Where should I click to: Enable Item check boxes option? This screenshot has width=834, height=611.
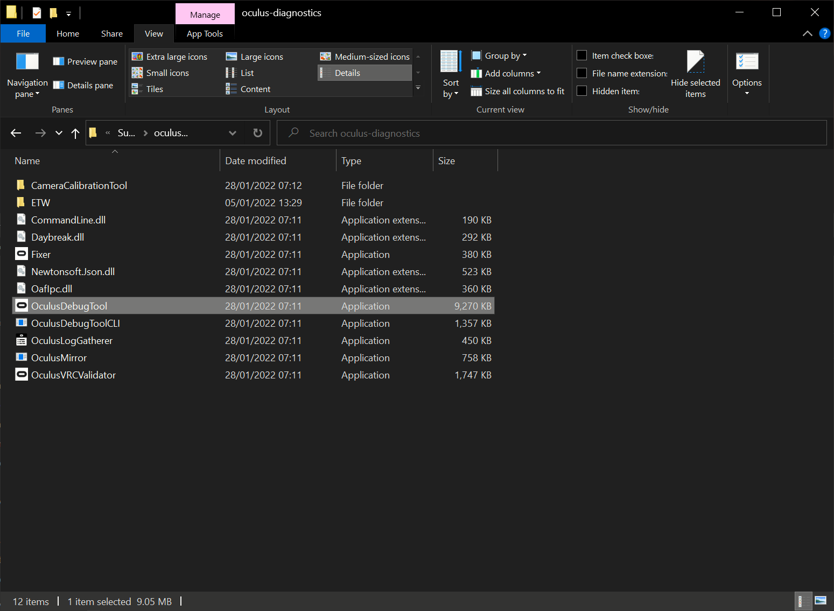[581, 55]
